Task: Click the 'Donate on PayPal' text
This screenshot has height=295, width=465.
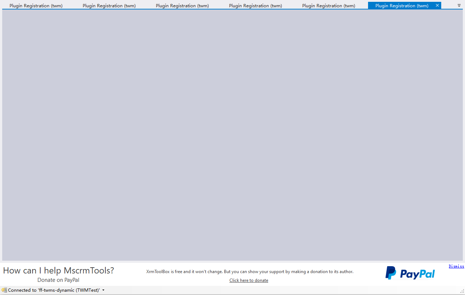Action: 58,280
